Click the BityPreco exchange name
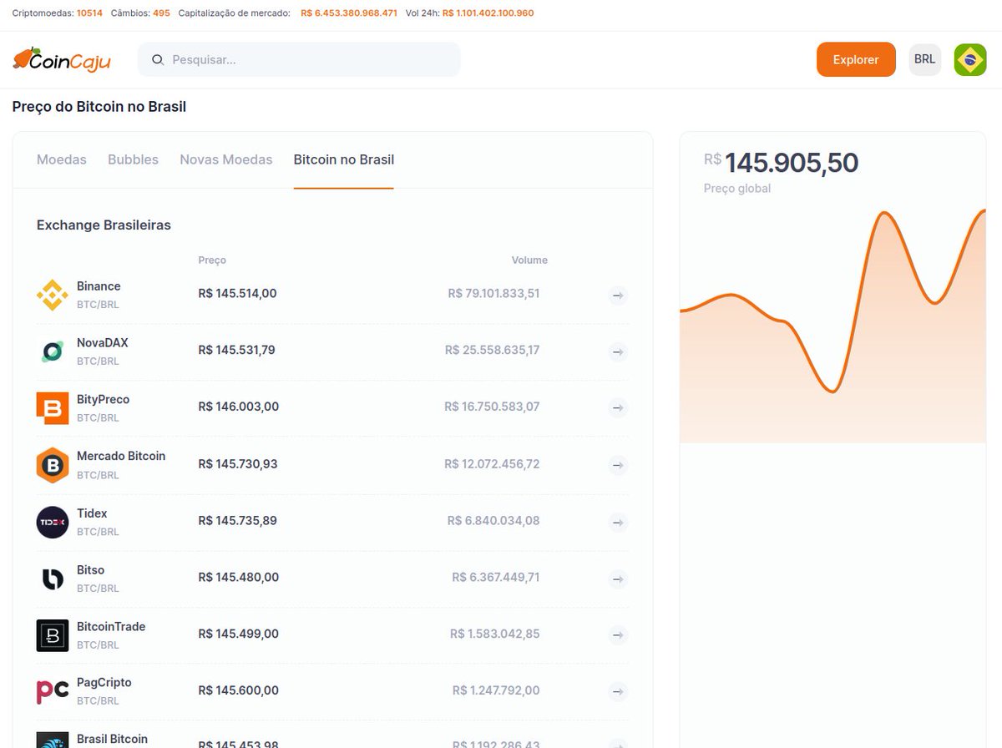 103,400
